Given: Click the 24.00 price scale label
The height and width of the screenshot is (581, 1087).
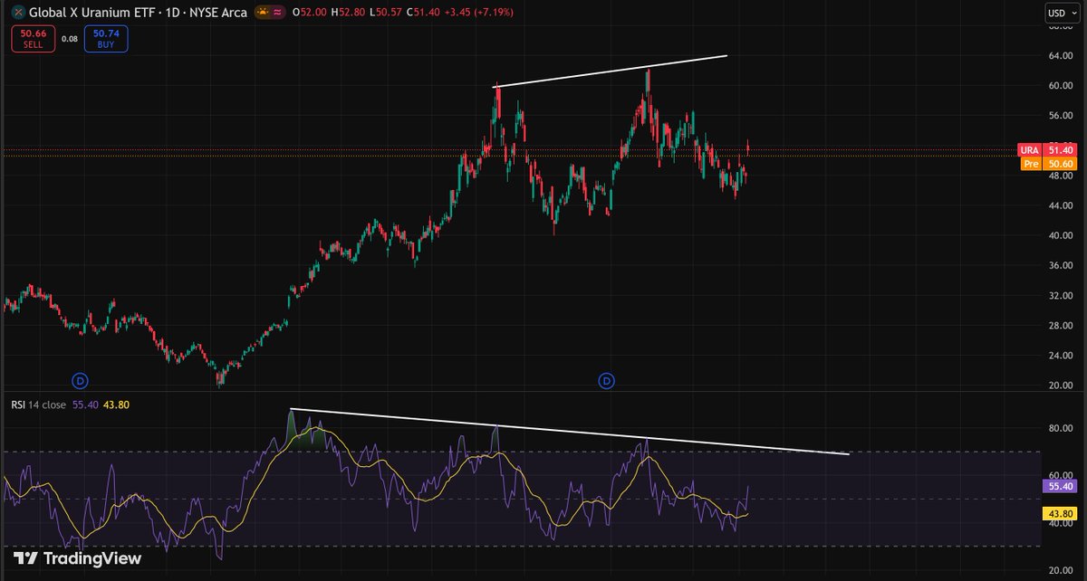Looking at the screenshot, I should (x=1060, y=355).
